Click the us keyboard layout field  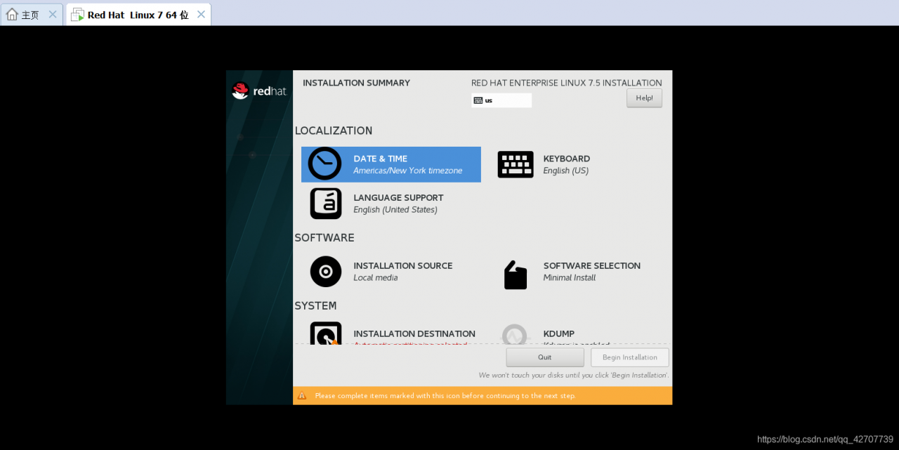(x=501, y=100)
